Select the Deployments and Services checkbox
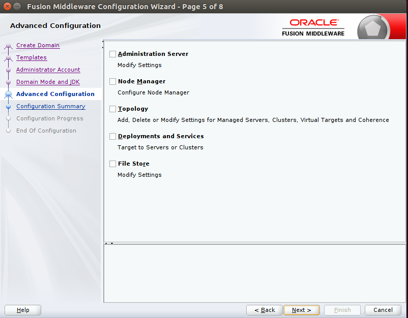 [x=112, y=137]
